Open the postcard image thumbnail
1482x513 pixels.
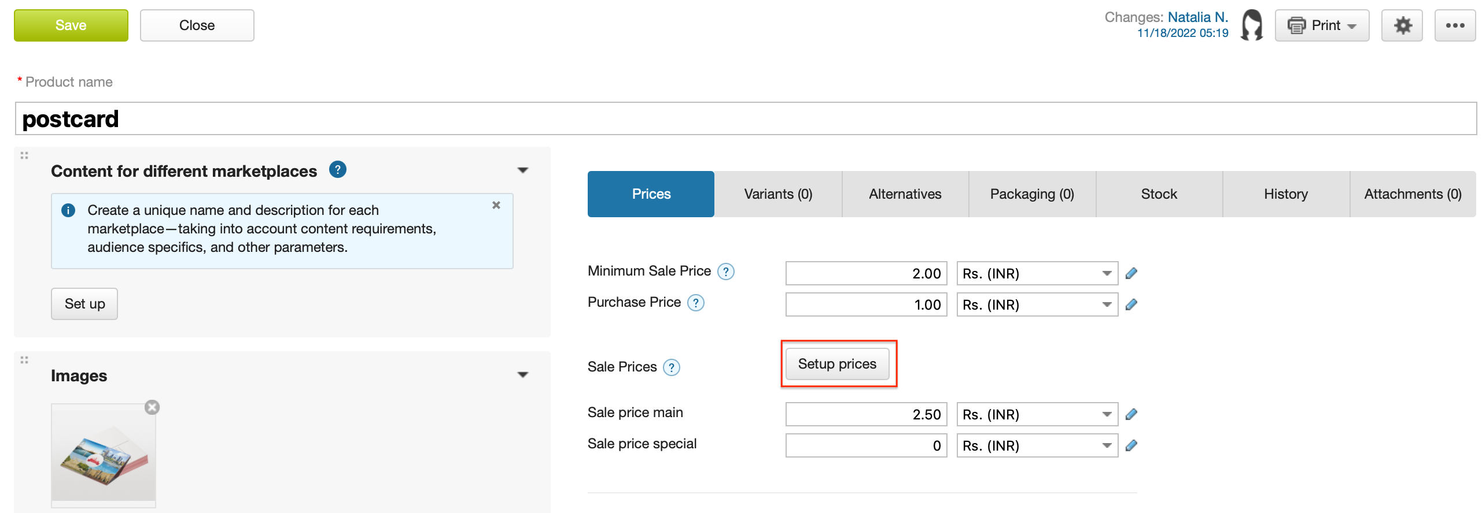point(104,456)
